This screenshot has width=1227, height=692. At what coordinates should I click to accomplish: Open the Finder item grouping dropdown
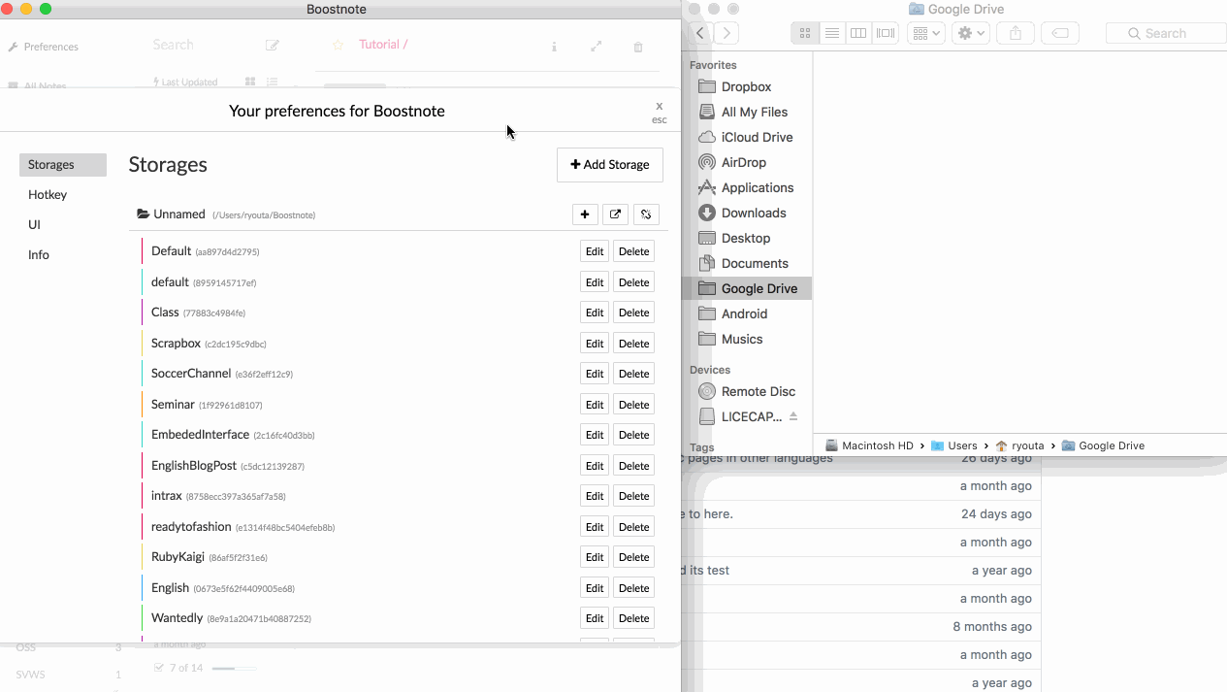pyautogui.click(x=926, y=32)
